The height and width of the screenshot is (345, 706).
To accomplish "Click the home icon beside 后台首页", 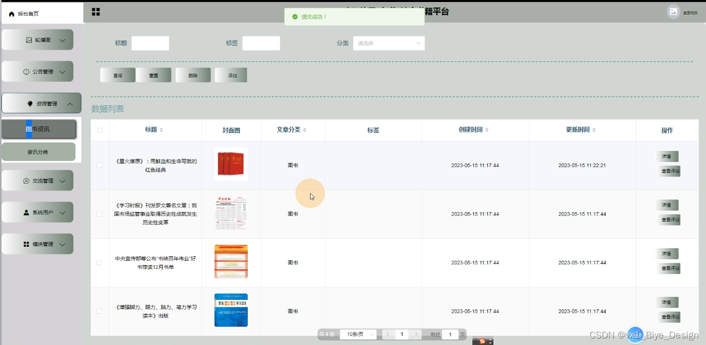I will (x=12, y=14).
